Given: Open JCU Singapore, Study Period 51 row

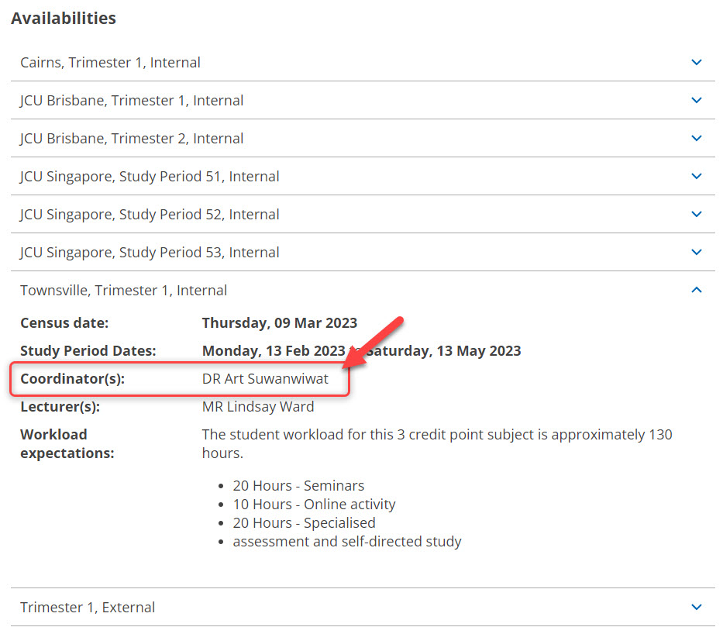Looking at the screenshot, I should tap(363, 176).
